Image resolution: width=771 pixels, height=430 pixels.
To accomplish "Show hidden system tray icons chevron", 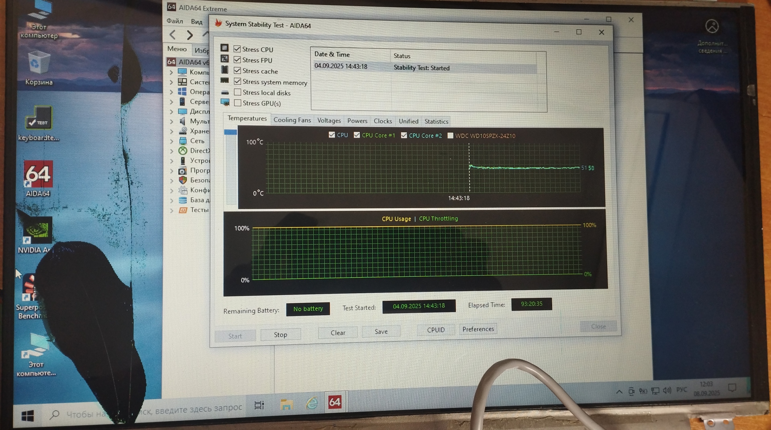I will (619, 391).
